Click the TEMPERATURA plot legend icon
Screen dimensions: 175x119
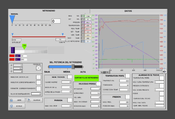click(83, 25)
